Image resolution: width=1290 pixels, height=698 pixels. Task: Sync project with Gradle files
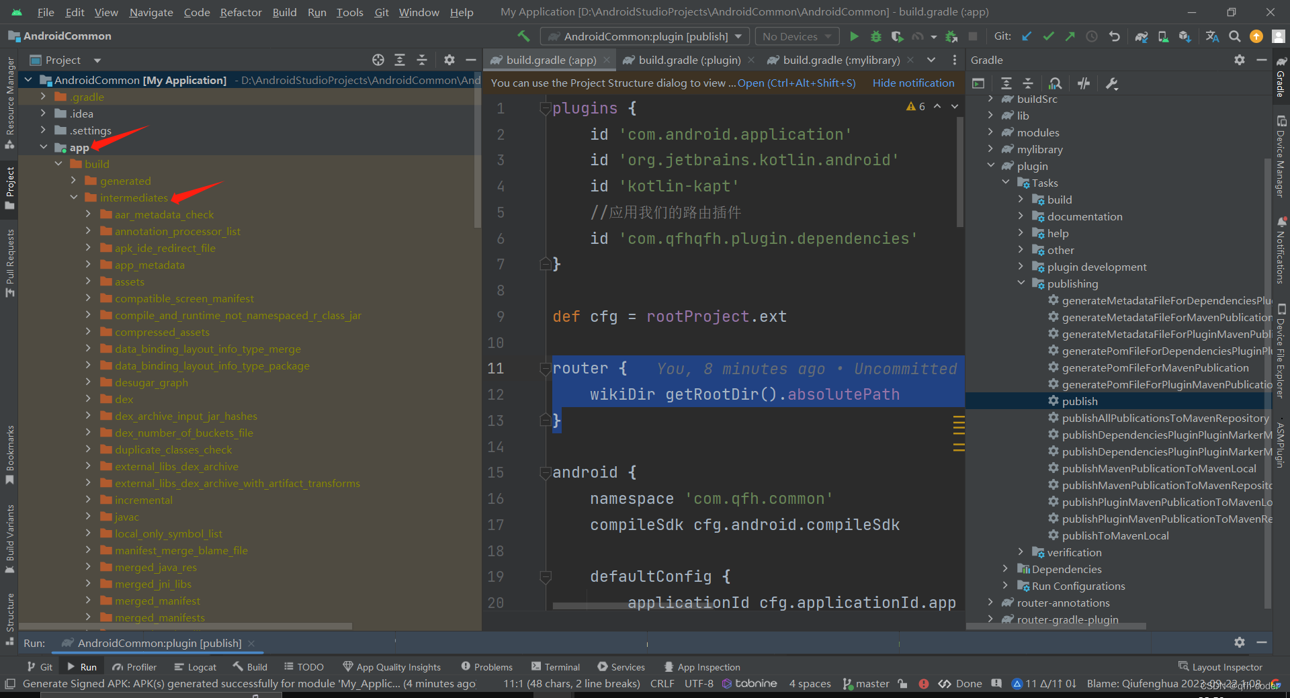coord(1141,36)
